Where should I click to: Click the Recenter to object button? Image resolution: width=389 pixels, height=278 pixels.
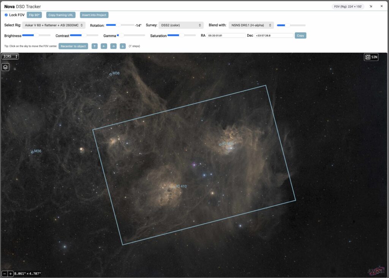point(73,46)
